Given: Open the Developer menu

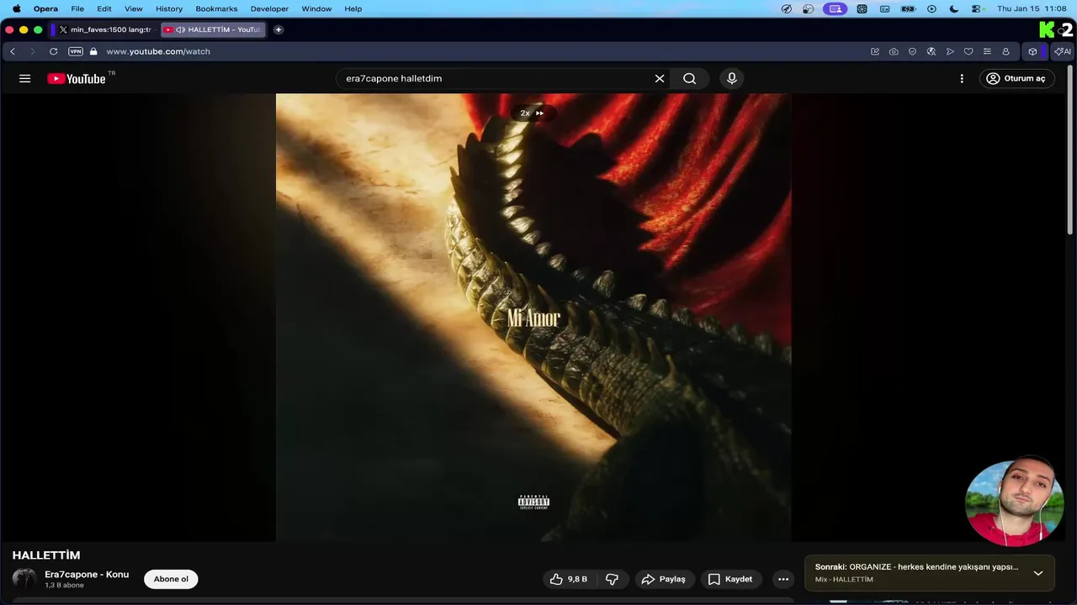Looking at the screenshot, I should [269, 8].
